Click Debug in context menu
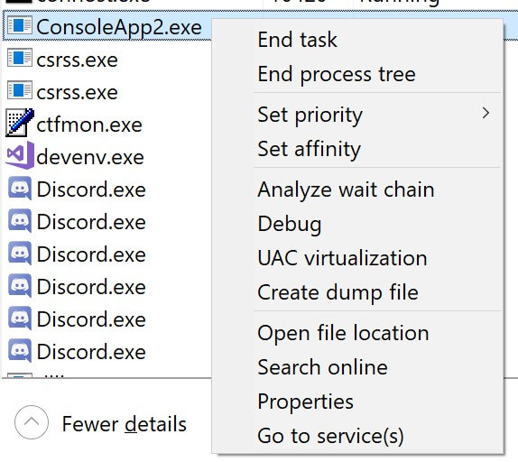This screenshot has height=462, width=518. [357, 224]
